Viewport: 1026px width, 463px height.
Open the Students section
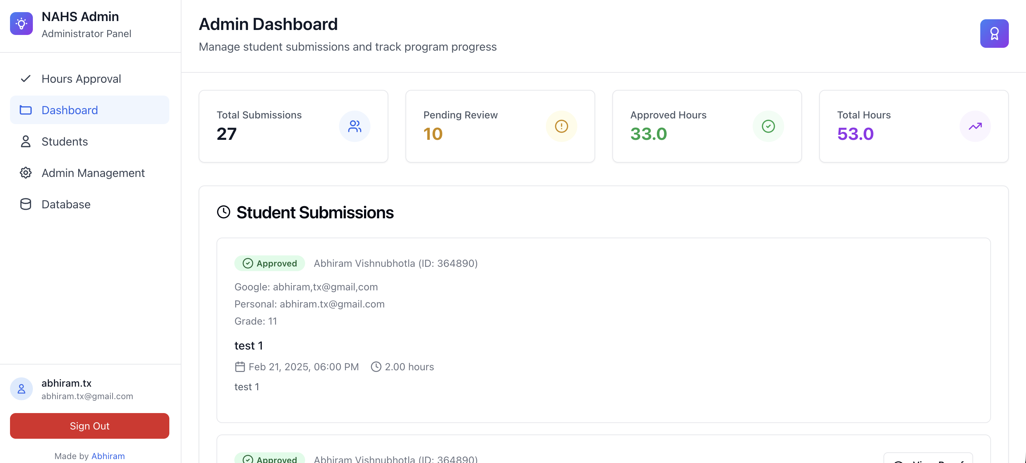point(65,142)
